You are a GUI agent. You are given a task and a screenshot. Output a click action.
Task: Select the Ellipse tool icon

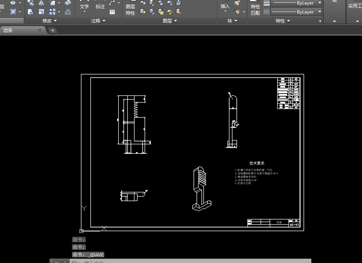[13, 3]
